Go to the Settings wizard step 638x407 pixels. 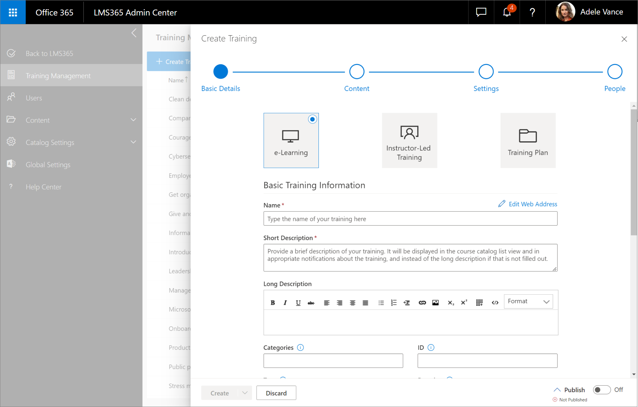(x=486, y=72)
